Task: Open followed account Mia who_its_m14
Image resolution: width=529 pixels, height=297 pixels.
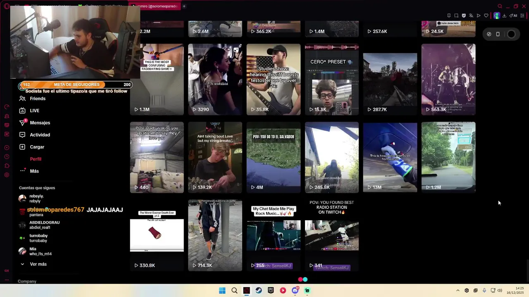Action: tap(36, 251)
